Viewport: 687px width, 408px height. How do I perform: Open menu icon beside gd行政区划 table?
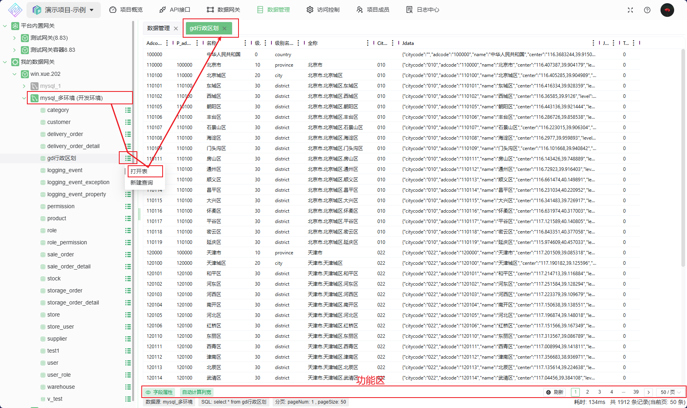click(128, 158)
